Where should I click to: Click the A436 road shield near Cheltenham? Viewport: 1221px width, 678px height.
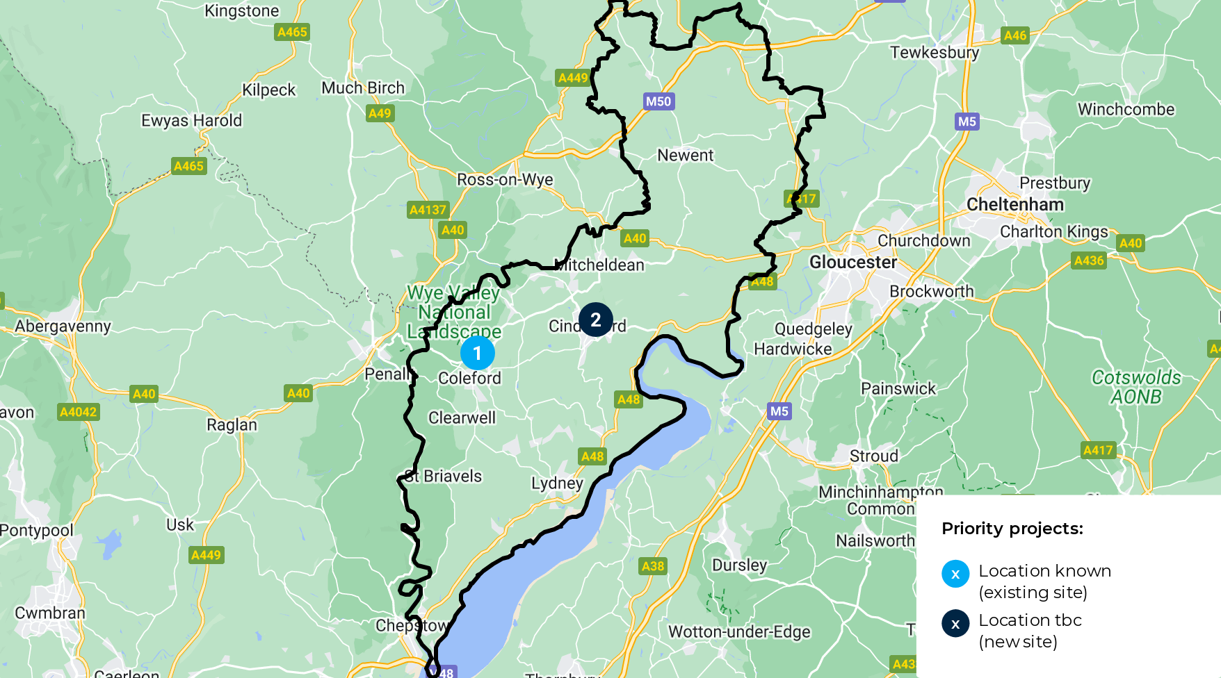(1089, 261)
